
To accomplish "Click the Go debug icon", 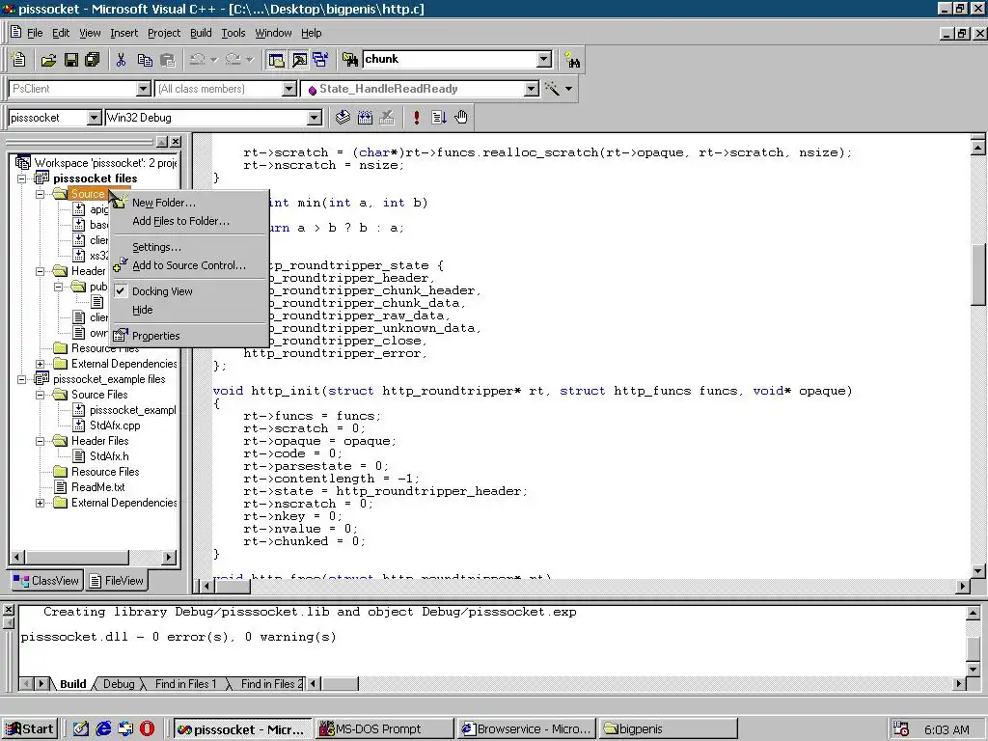I will (439, 117).
